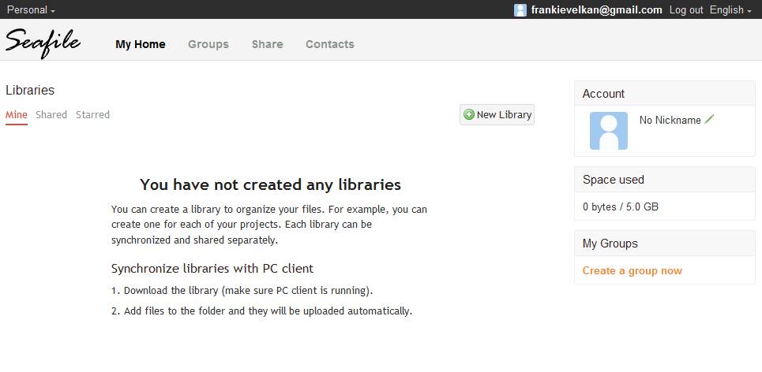Click the Seafile logo
This screenshot has height=372, width=762.
pyautogui.click(x=43, y=43)
